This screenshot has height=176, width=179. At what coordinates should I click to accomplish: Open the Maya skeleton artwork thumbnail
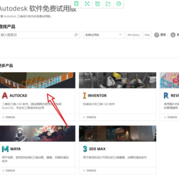[x=38, y=133]
